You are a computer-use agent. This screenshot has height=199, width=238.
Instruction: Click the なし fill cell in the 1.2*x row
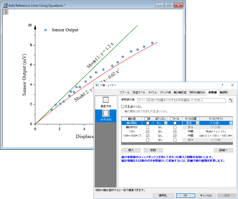click(x=160, y=132)
